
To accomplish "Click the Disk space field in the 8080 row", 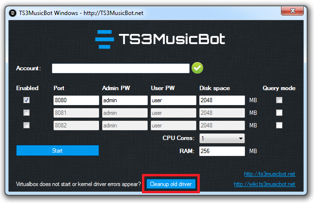I will [222, 100].
